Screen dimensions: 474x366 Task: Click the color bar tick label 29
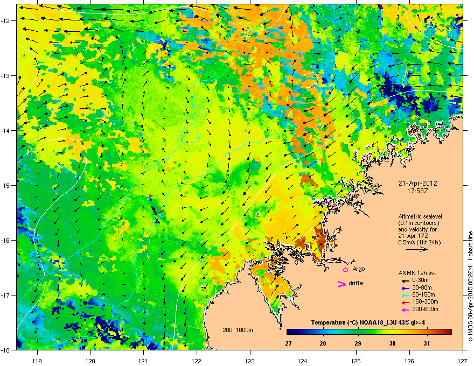coord(358,343)
